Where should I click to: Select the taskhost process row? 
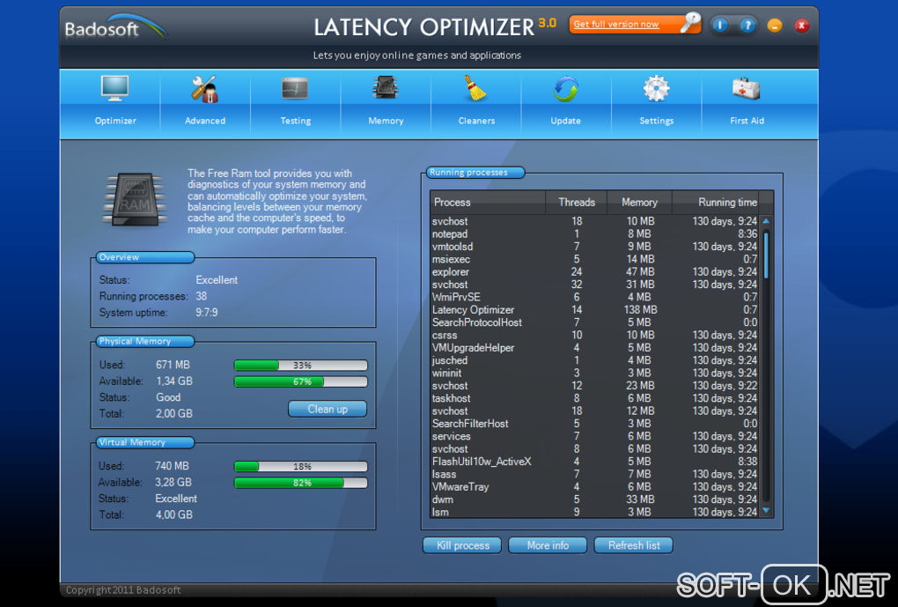(x=594, y=398)
